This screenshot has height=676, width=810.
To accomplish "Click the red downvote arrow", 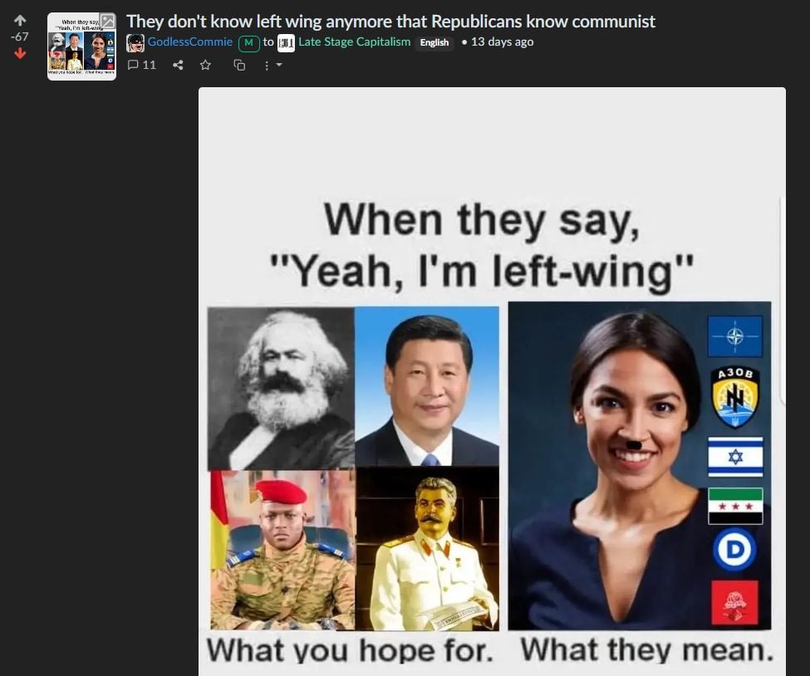I will 20,53.
